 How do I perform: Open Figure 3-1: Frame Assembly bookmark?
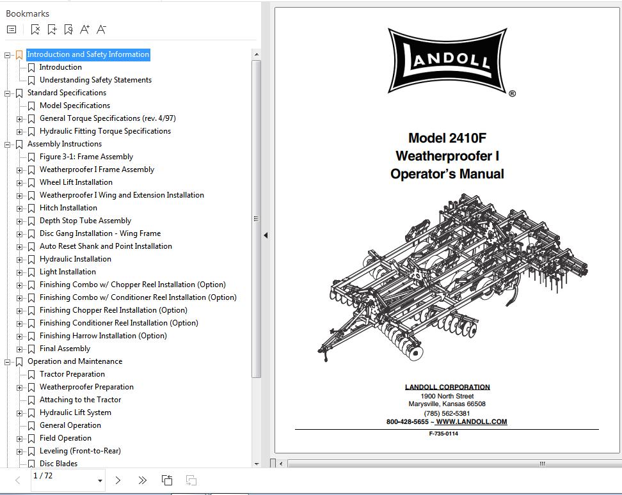(86, 157)
